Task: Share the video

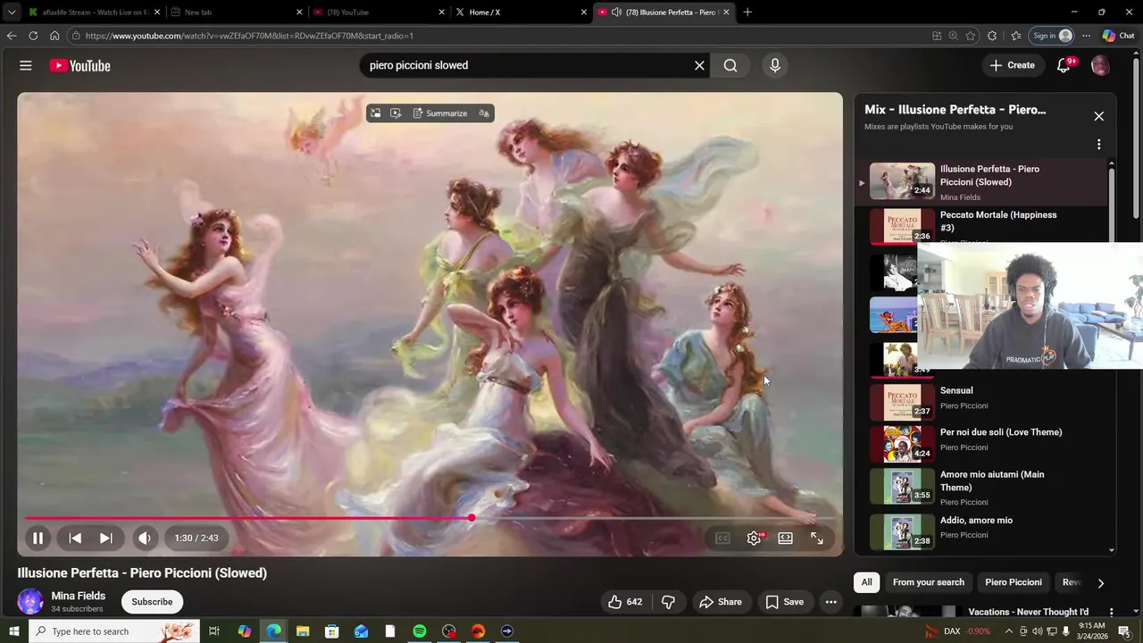Action: (x=721, y=602)
